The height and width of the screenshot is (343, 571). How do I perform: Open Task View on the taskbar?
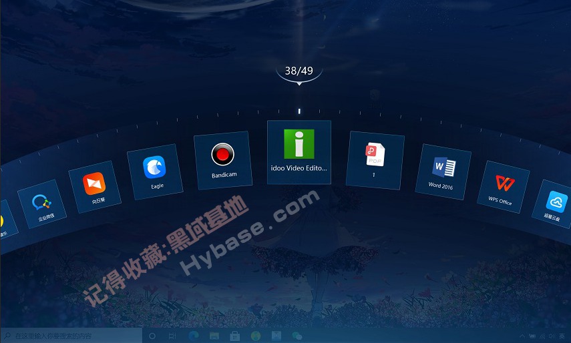coord(172,336)
